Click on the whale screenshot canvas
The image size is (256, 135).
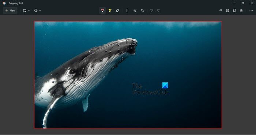(128, 75)
